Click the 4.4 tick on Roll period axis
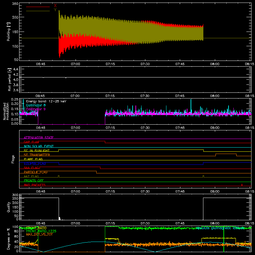Image resolution: width=255 pixels, height=255 pixels. [x=16, y=69]
